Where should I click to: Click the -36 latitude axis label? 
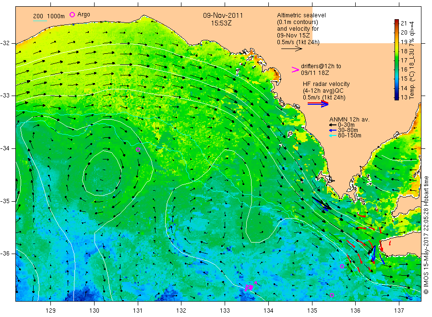pyautogui.click(x=5, y=253)
